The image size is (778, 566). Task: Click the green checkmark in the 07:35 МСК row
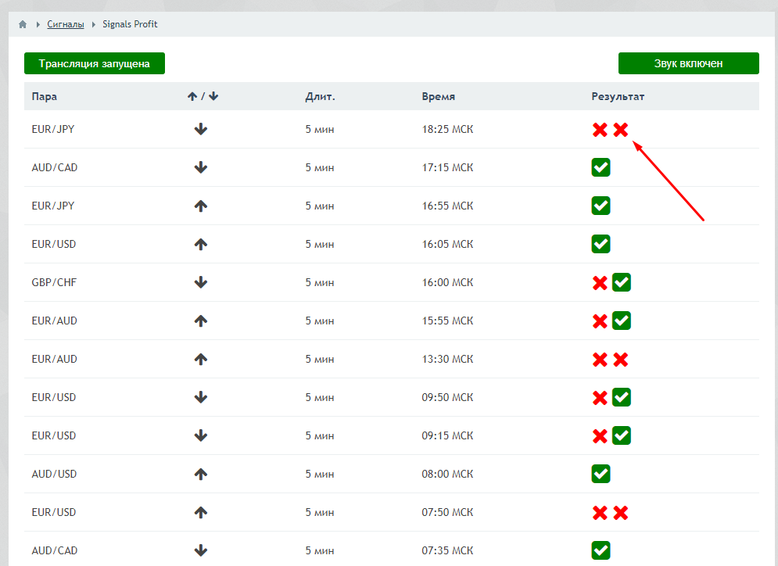(x=601, y=550)
